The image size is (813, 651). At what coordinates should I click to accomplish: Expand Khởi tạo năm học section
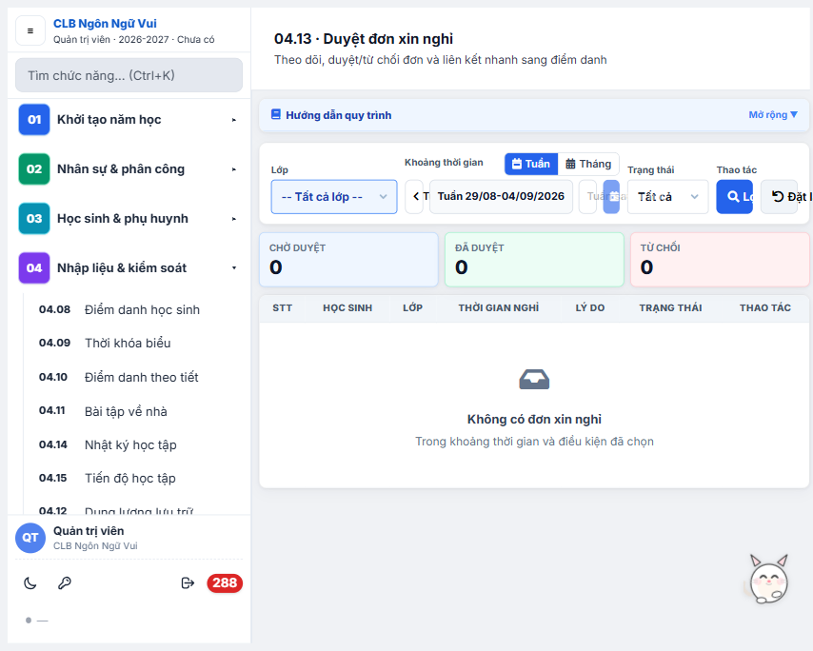(129, 120)
